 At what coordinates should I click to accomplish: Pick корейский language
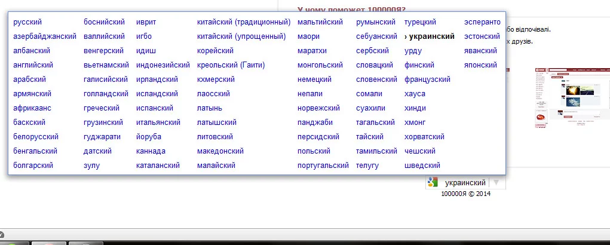coord(216,51)
